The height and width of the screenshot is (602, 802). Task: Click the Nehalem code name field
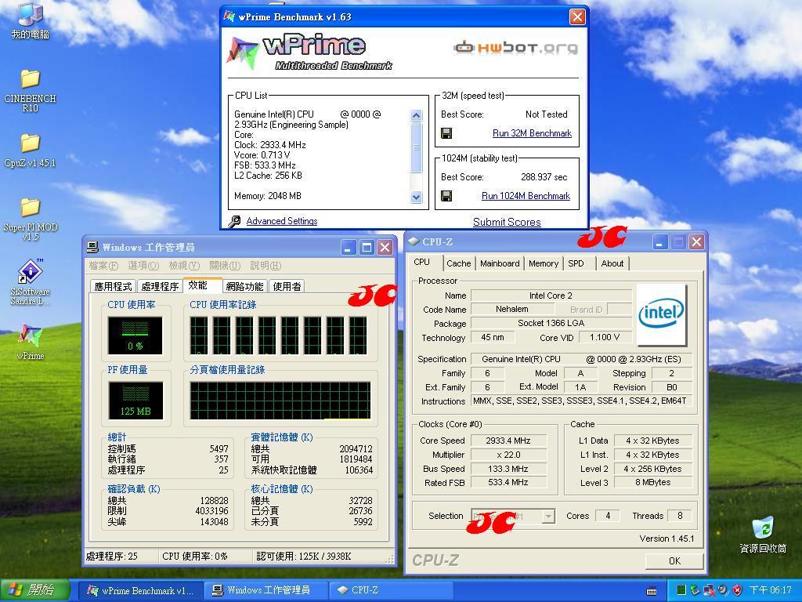(512, 309)
